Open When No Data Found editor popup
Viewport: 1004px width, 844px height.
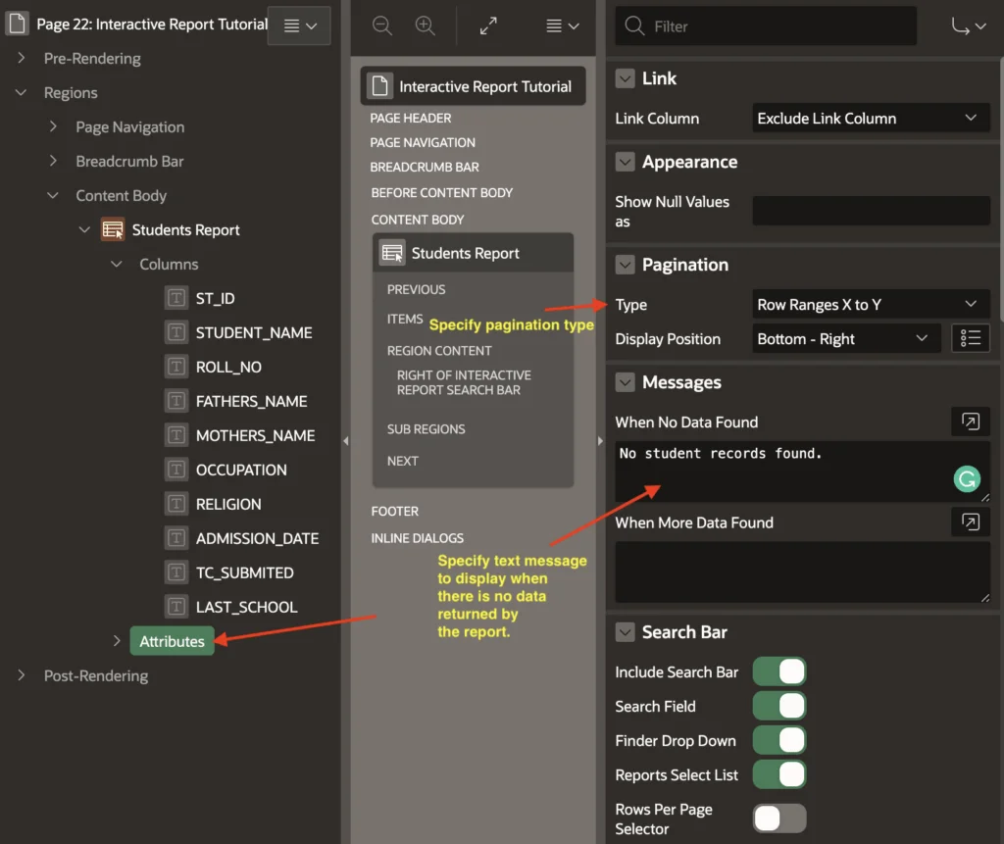pos(970,422)
